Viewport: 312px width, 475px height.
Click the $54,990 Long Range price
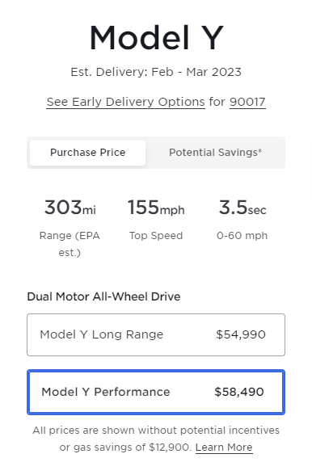point(241,334)
